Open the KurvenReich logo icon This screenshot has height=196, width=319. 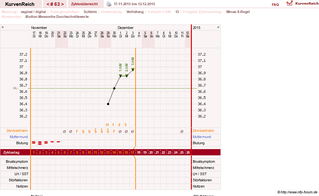click(289, 3)
